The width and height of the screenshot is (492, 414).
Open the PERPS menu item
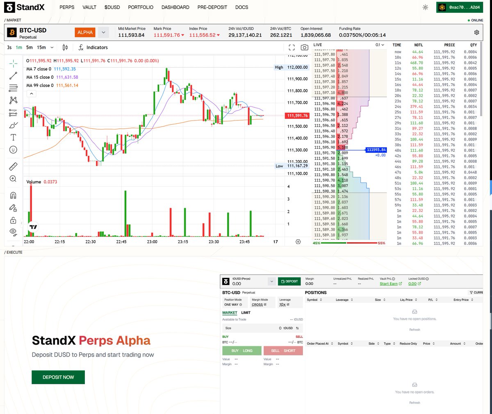pos(67,7)
